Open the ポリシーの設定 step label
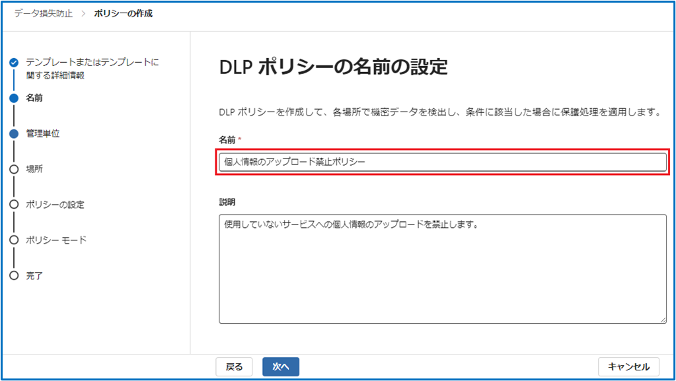This screenshot has height=381, width=676. 55,205
